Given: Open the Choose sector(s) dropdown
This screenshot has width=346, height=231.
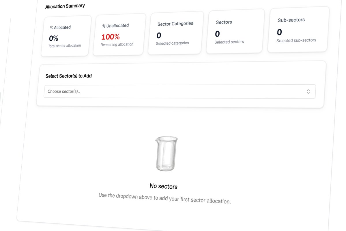Looking at the screenshot, I should coord(180,91).
